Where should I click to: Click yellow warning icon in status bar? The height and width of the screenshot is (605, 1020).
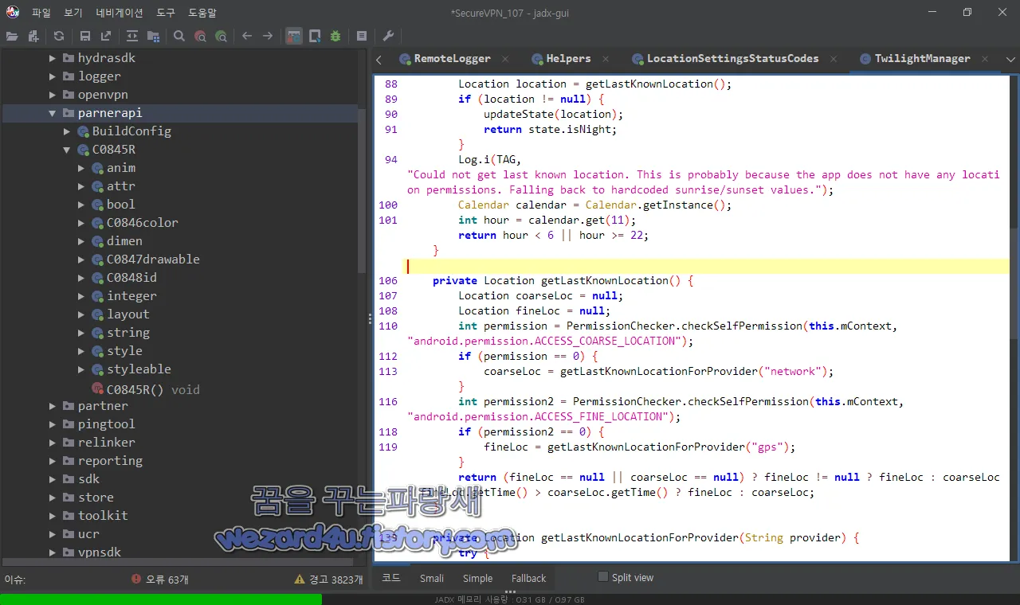click(300, 580)
